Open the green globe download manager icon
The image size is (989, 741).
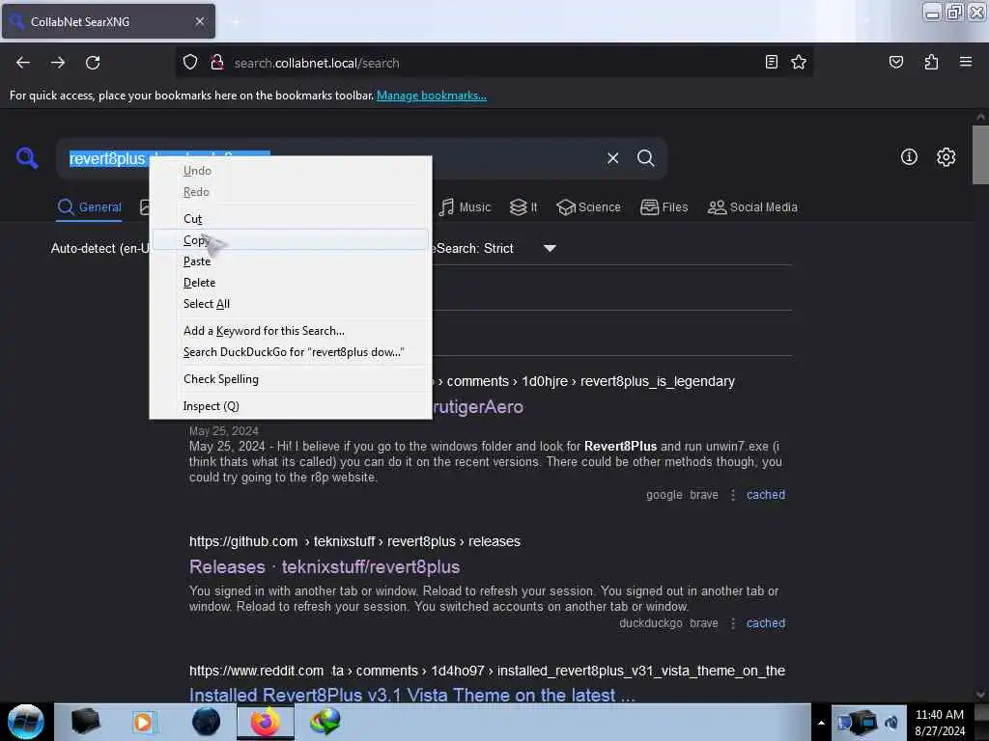[325, 722]
